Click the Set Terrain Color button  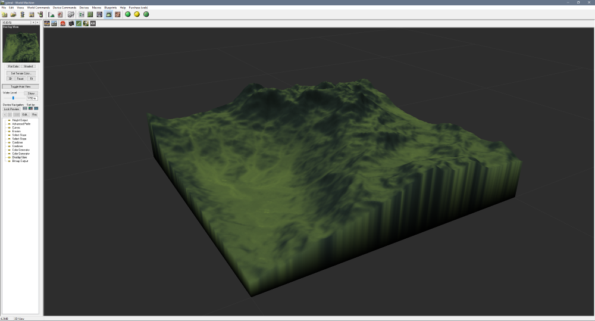(21, 73)
